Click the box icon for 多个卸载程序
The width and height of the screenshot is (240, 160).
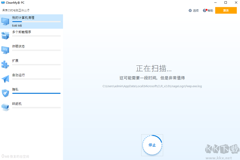coord(5,35)
